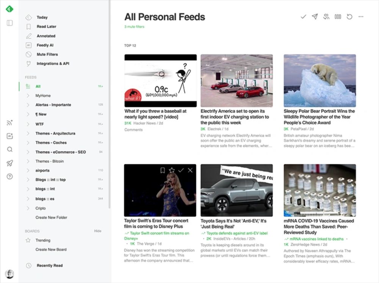Viewport: 379px width, 283px height.
Task: Click the Trending star icon
Action: coord(28,240)
